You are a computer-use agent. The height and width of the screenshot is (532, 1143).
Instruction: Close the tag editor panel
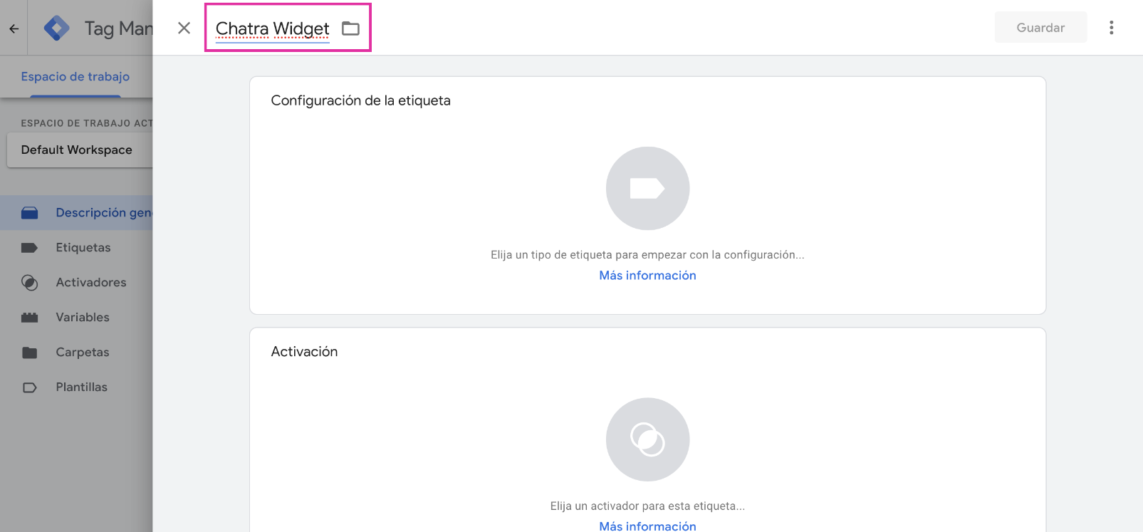(x=184, y=28)
